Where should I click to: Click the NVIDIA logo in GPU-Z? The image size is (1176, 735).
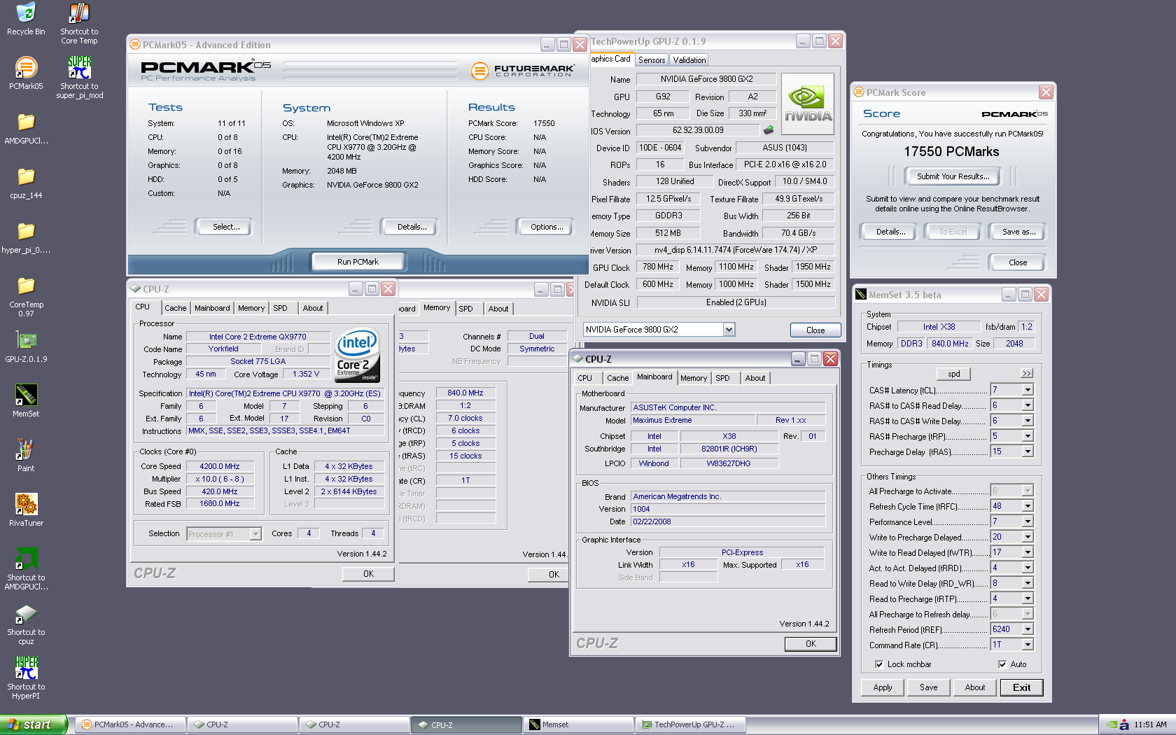point(808,104)
